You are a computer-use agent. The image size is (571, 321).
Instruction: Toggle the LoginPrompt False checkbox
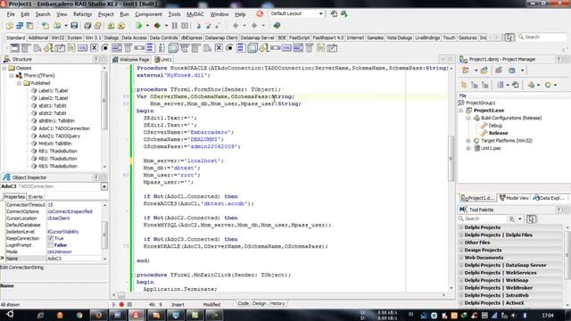[51, 245]
